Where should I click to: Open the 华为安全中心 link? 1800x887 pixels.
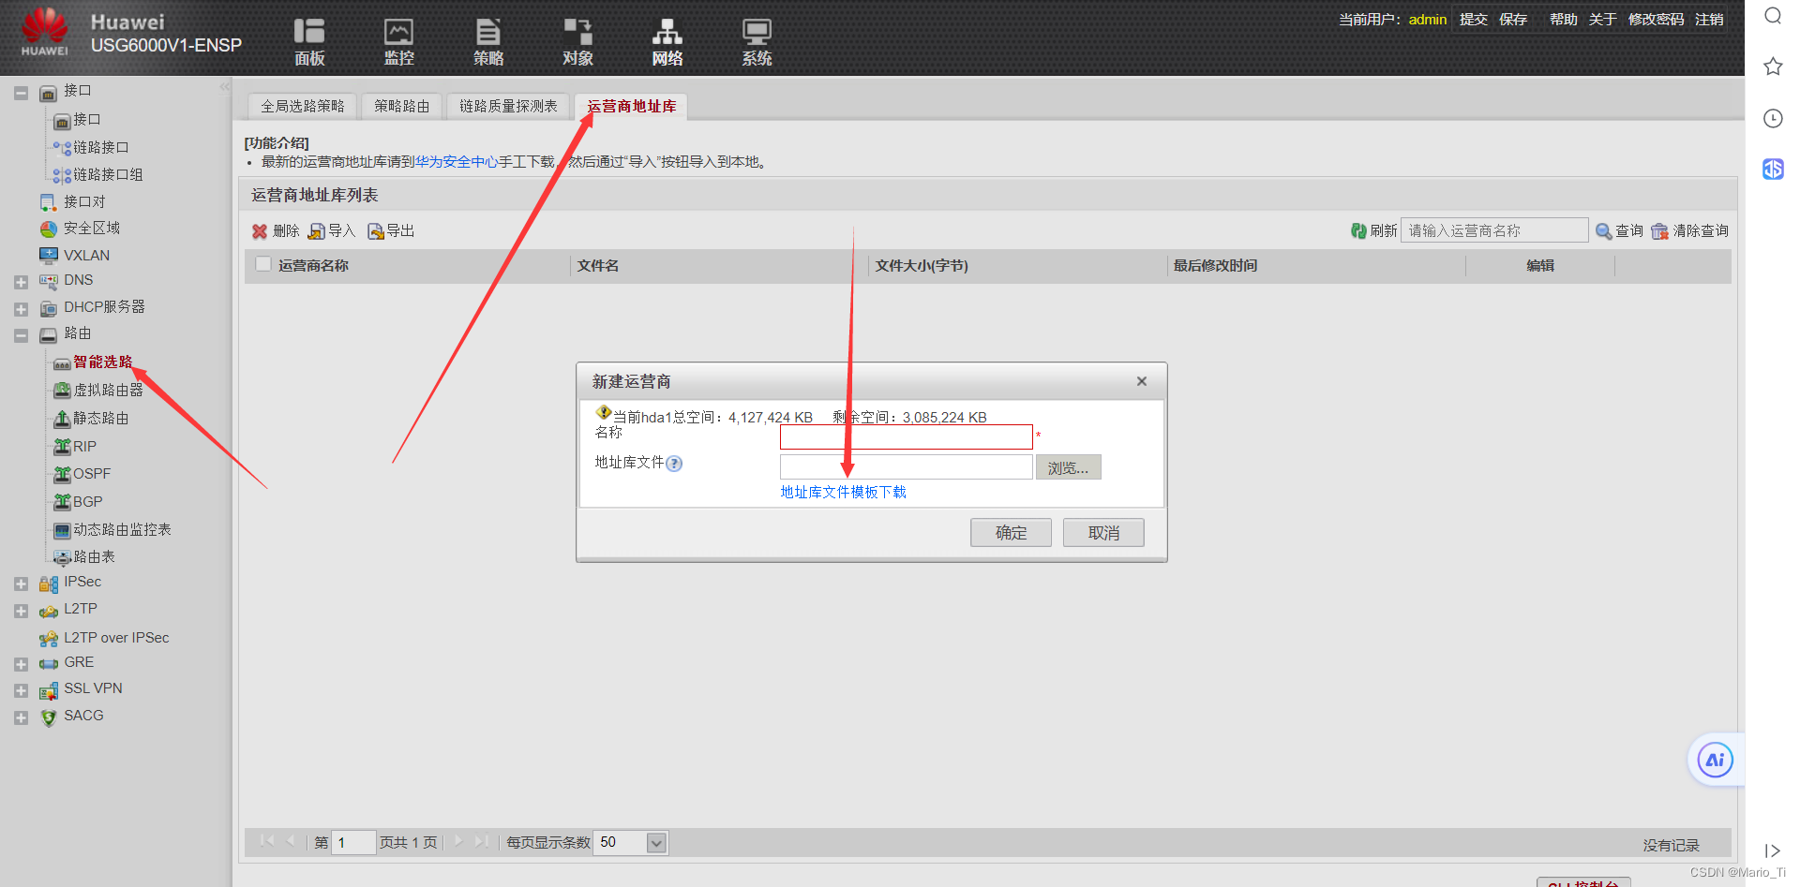457,162
